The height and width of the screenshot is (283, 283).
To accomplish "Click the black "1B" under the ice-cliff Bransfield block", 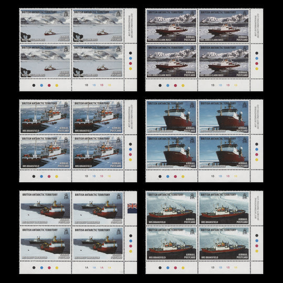I will coord(213,267).
